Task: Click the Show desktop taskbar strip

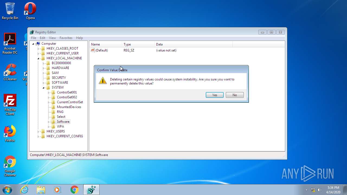Action: click(x=345, y=190)
